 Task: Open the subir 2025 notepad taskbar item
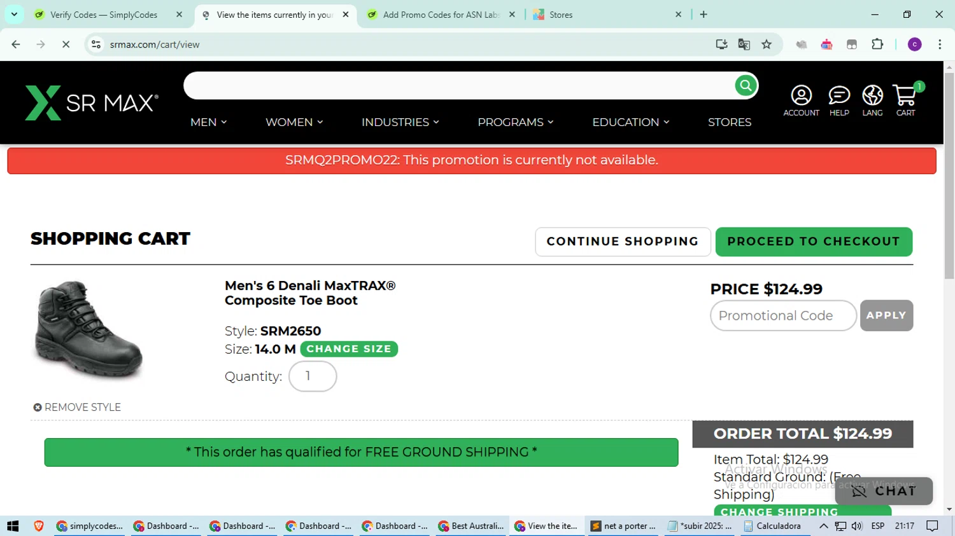tap(699, 526)
